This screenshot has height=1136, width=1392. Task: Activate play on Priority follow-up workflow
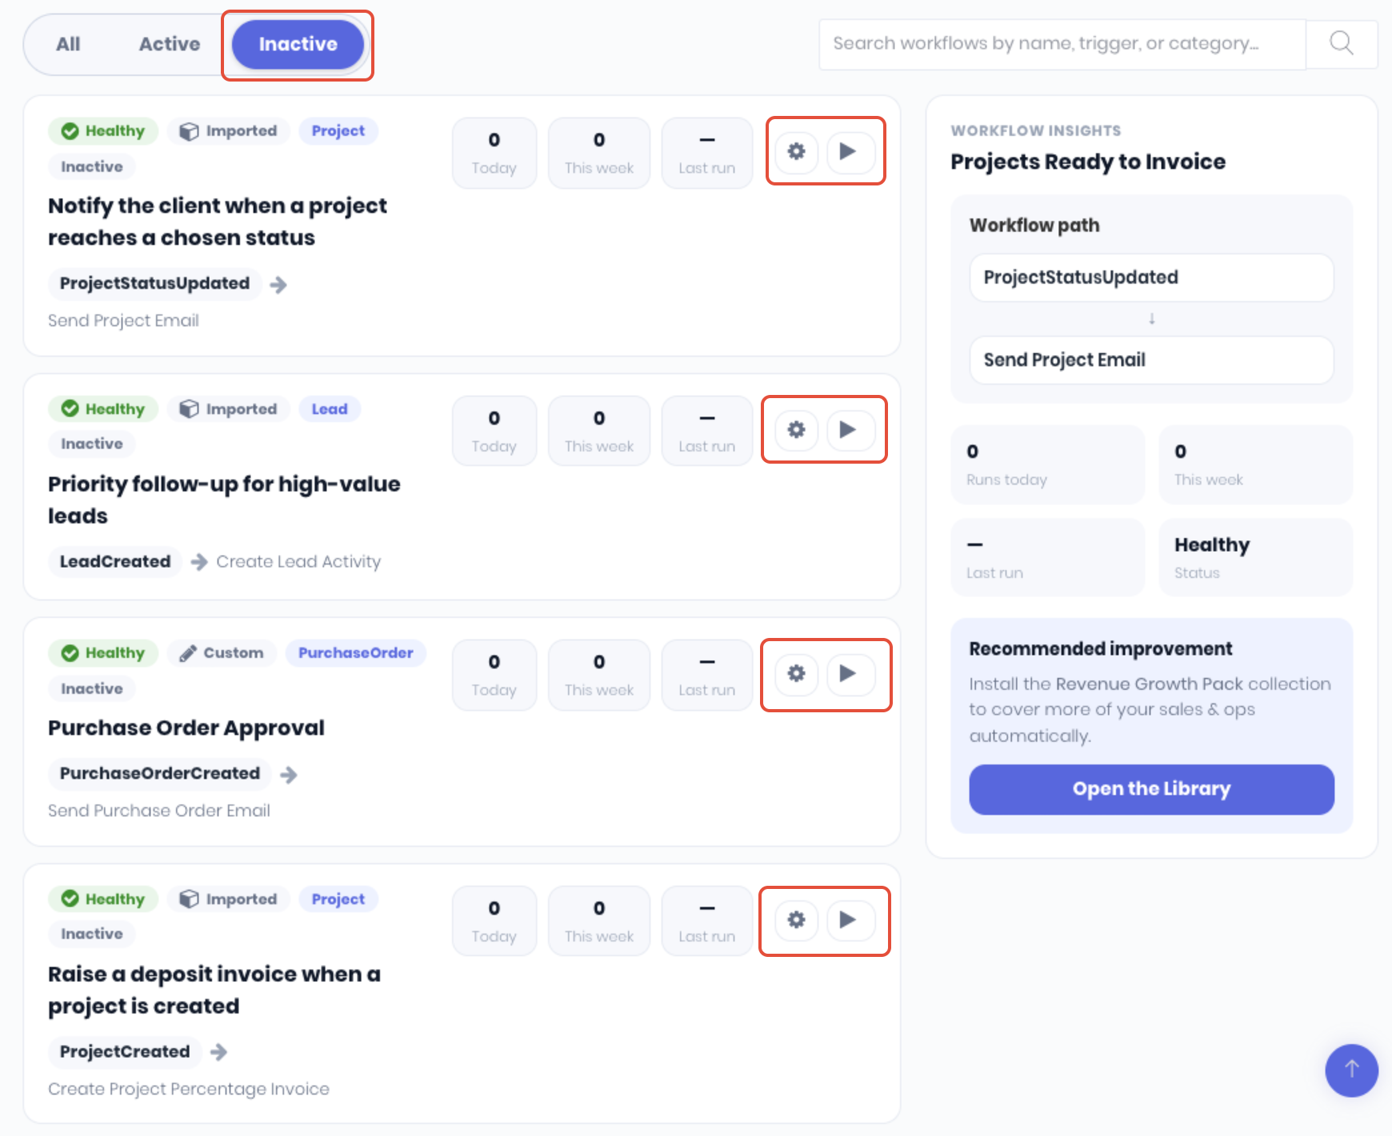(848, 429)
